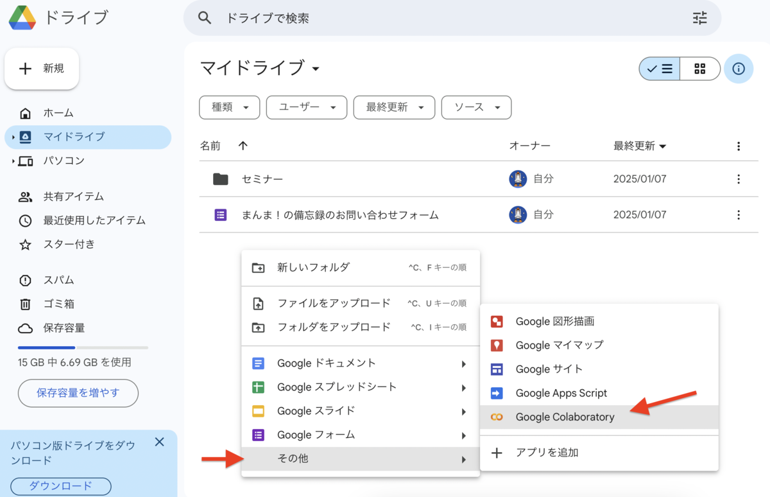Open the セミナー folder name
This screenshot has height=497, width=770.
tap(262, 179)
